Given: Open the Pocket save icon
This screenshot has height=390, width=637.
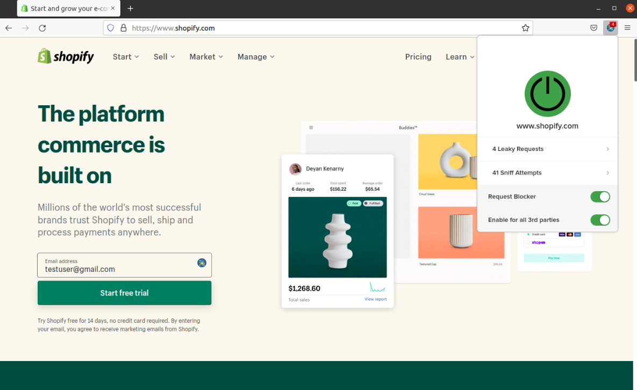Looking at the screenshot, I should (x=593, y=28).
